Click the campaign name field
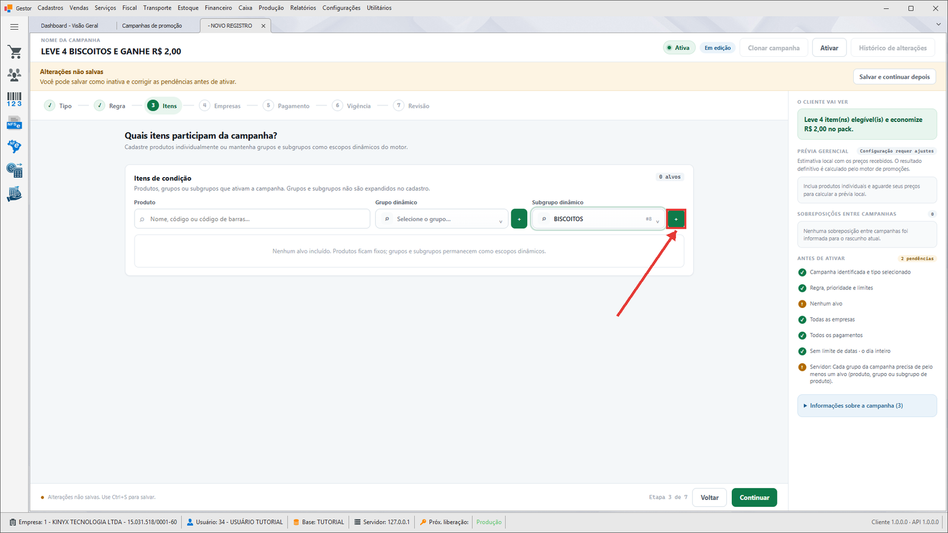948x533 pixels. pos(111,52)
